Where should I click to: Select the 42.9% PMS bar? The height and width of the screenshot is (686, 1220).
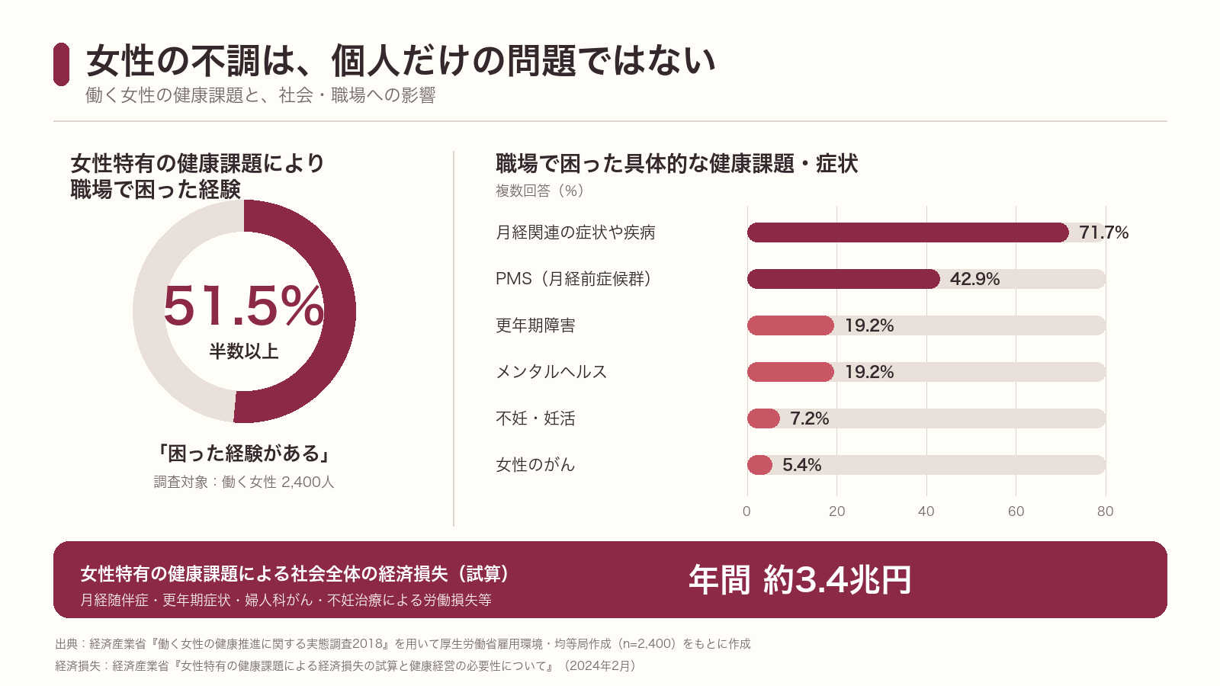[843, 279]
